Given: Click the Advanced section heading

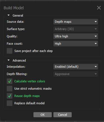Looking at the screenshot, I should (x=19, y=60).
